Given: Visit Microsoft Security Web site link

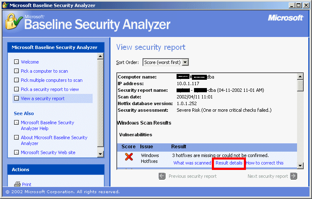Looking at the screenshot, I should pyautogui.click(x=48, y=152).
